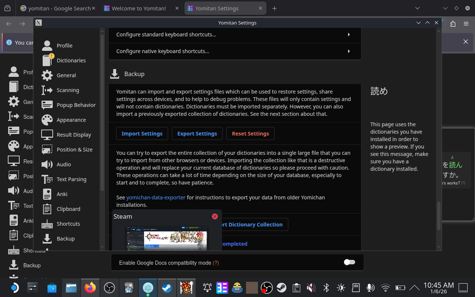Open the Steam icon in taskbar
The width and height of the screenshot is (475, 297).
167,288
